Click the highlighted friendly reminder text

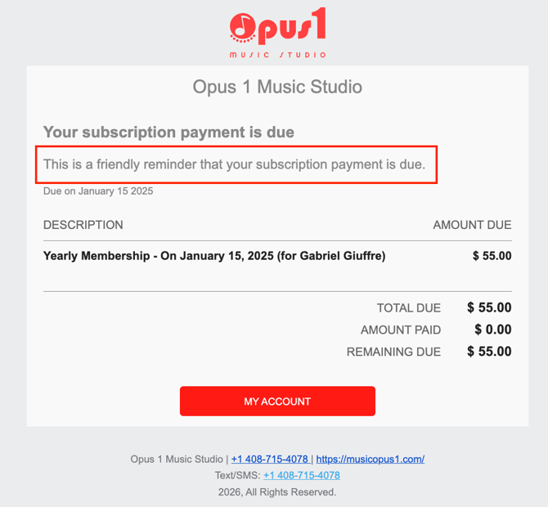pos(235,164)
